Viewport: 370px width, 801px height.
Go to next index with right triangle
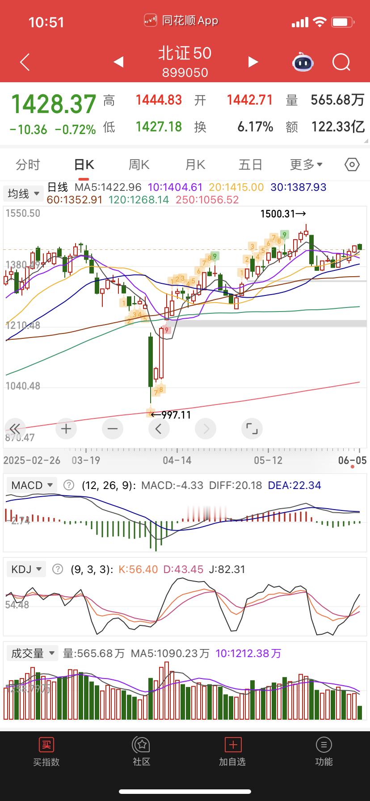253,62
